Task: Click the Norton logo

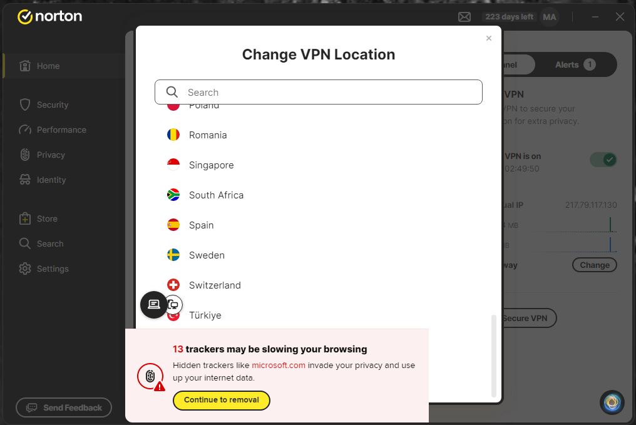Action: (x=49, y=17)
